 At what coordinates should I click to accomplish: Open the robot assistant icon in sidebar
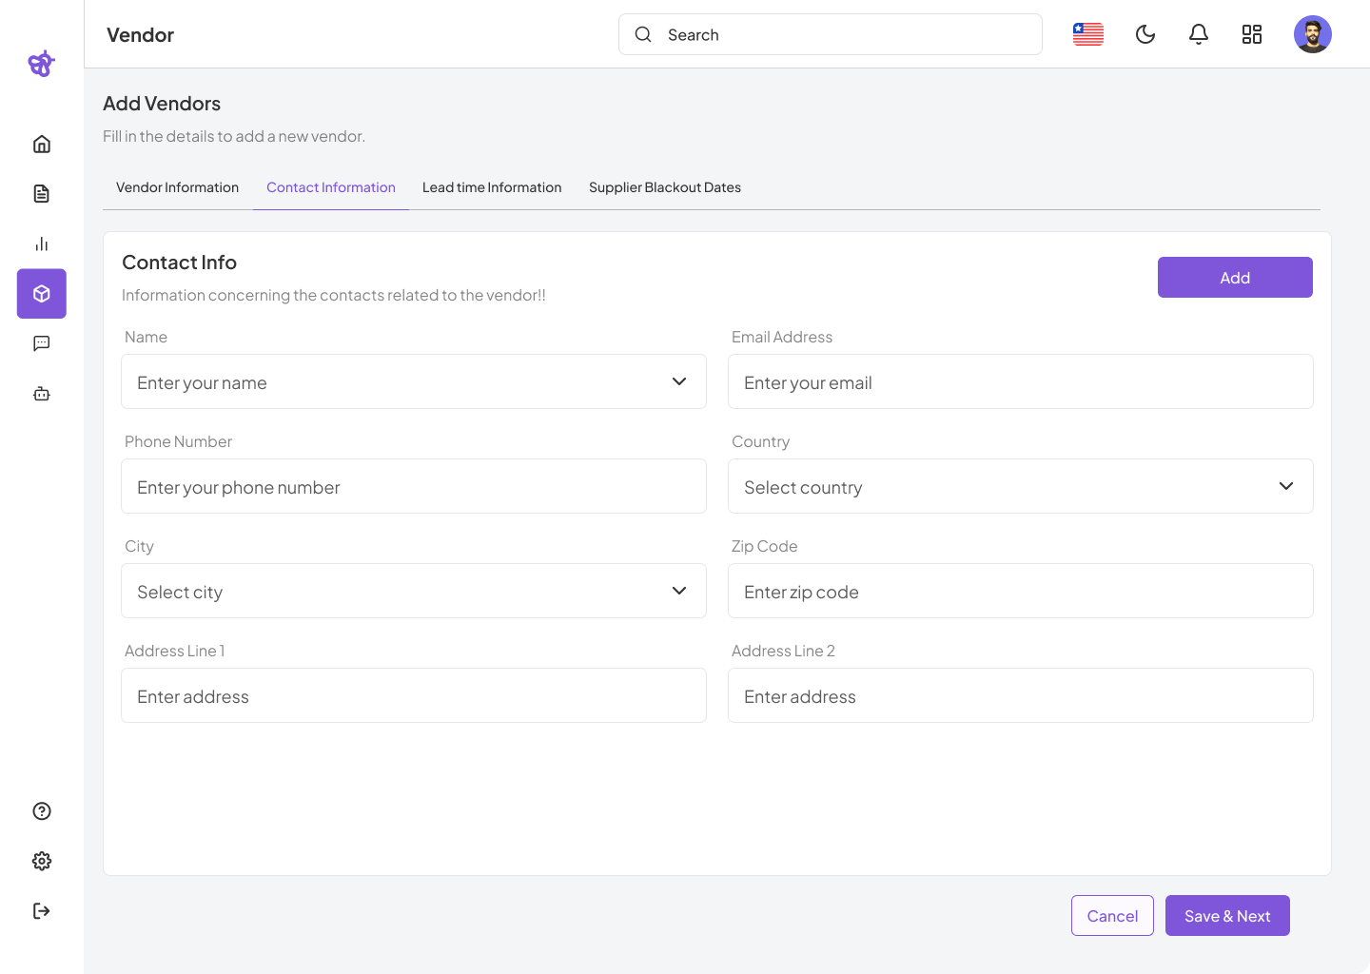click(x=42, y=394)
